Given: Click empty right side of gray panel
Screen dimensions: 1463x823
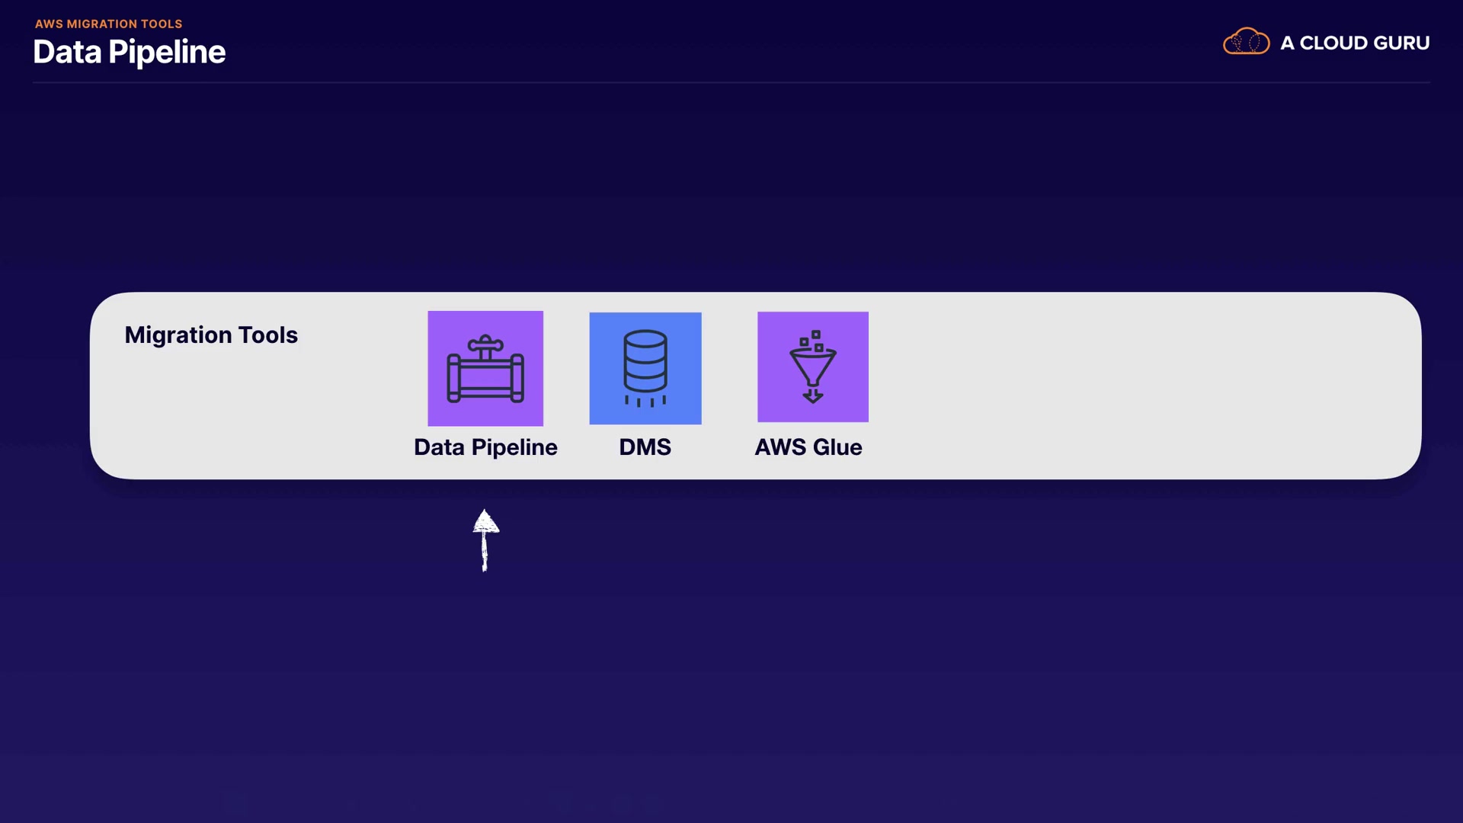Looking at the screenshot, I should coord(1143,385).
